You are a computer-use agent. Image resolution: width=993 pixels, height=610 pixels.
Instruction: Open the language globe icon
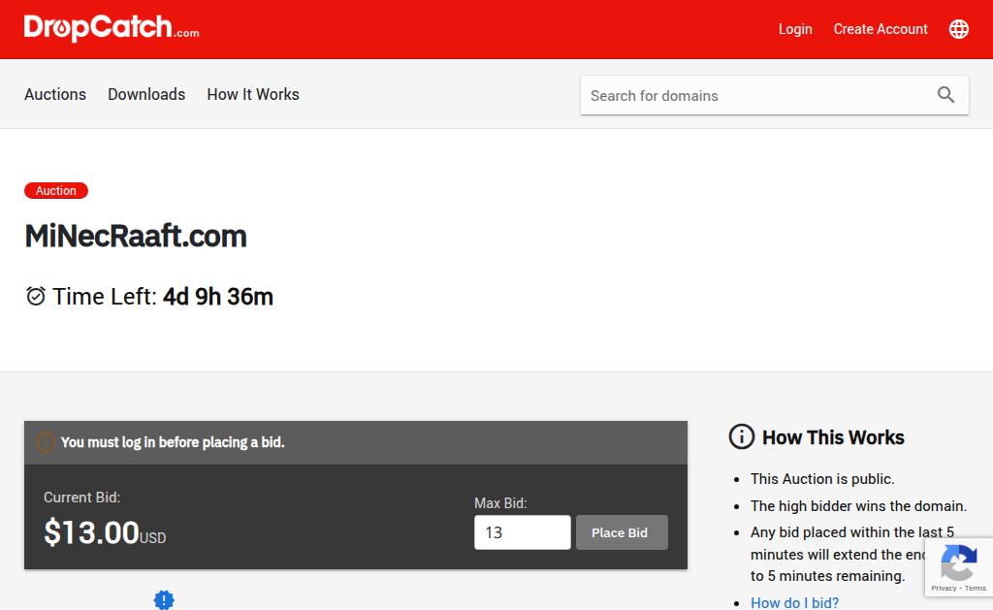pyautogui.click(x=958, y=29)
